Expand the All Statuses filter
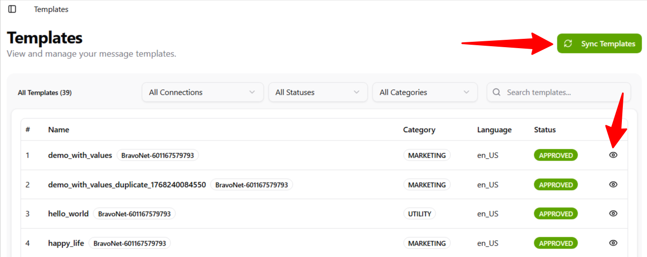Screen dimensions: 647x257 (317, 92)
